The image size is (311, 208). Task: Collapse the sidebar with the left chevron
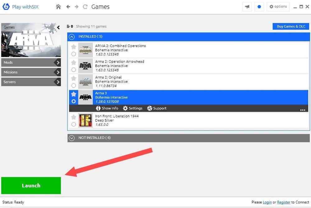tap(58, 28)
